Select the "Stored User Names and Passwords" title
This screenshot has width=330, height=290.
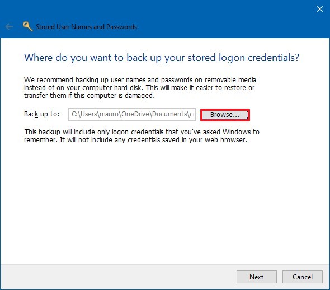point(86,27)
